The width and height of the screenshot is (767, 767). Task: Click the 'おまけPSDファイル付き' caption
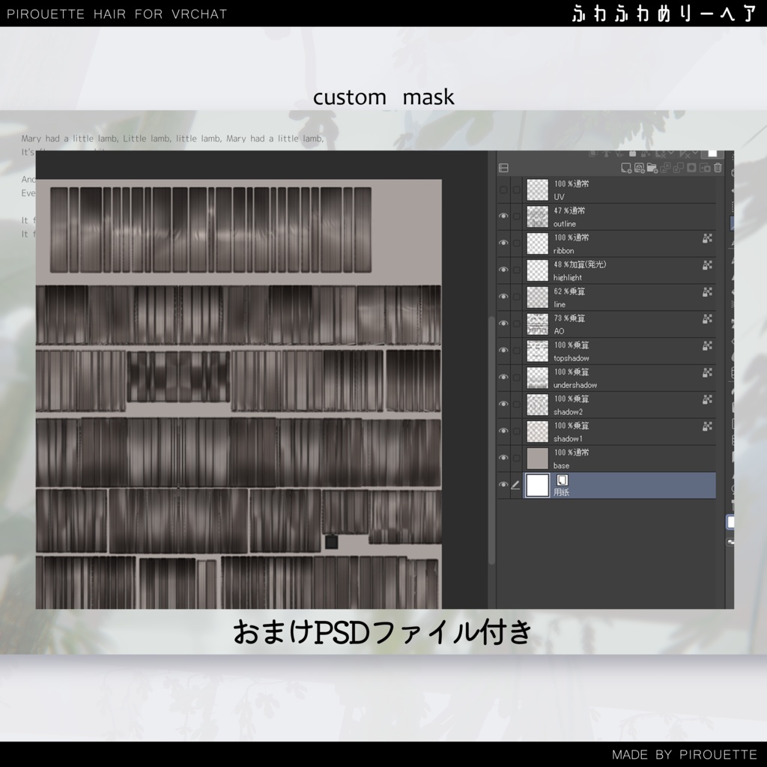click(x=382, y=631)
